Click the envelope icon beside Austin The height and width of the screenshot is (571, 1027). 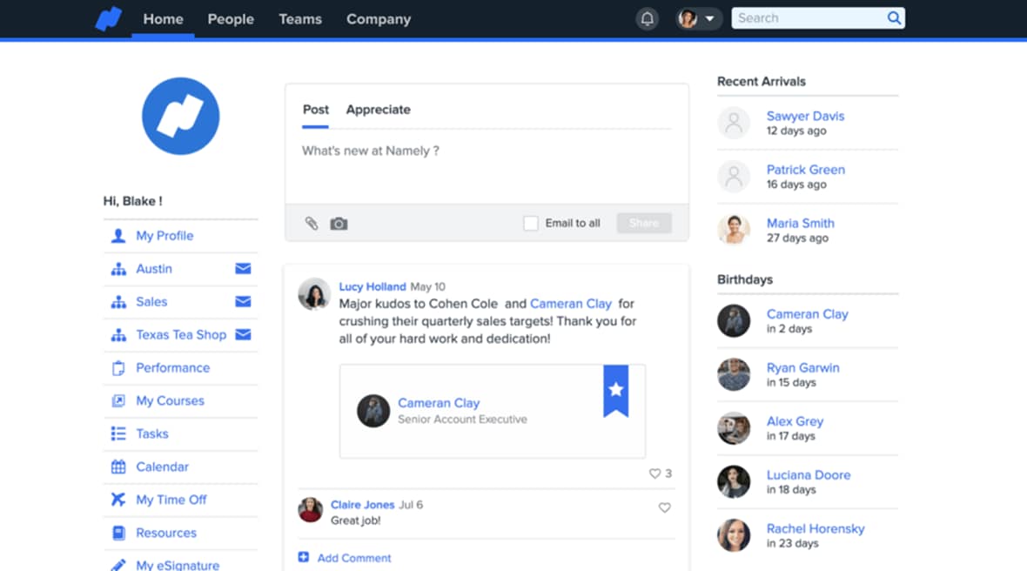[243, 269]
